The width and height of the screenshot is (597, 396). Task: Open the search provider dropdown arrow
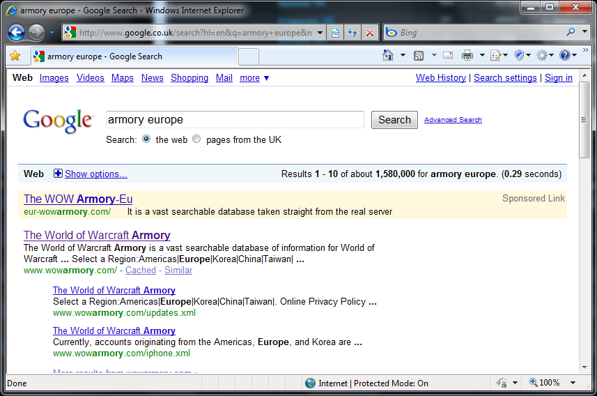pyautogui.click(x=584, y=32)
